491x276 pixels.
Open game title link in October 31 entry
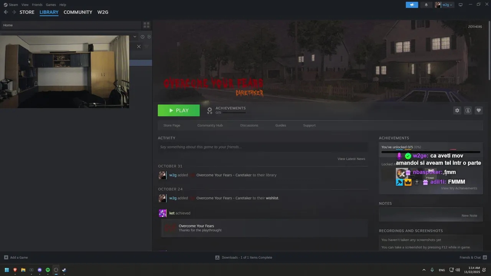[x=224, y=175]
